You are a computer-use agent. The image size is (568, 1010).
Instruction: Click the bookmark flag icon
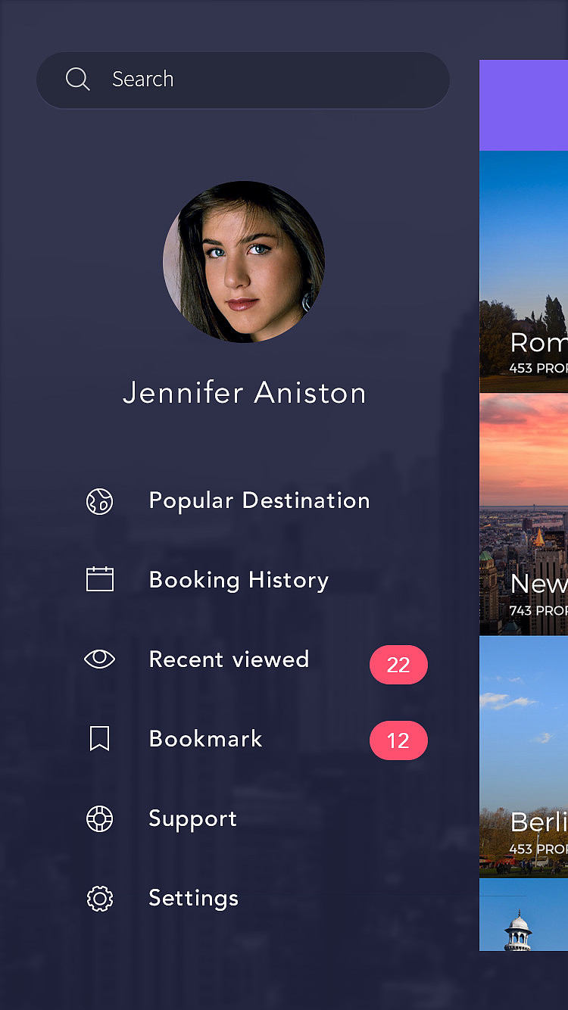(x=99, y=739)
